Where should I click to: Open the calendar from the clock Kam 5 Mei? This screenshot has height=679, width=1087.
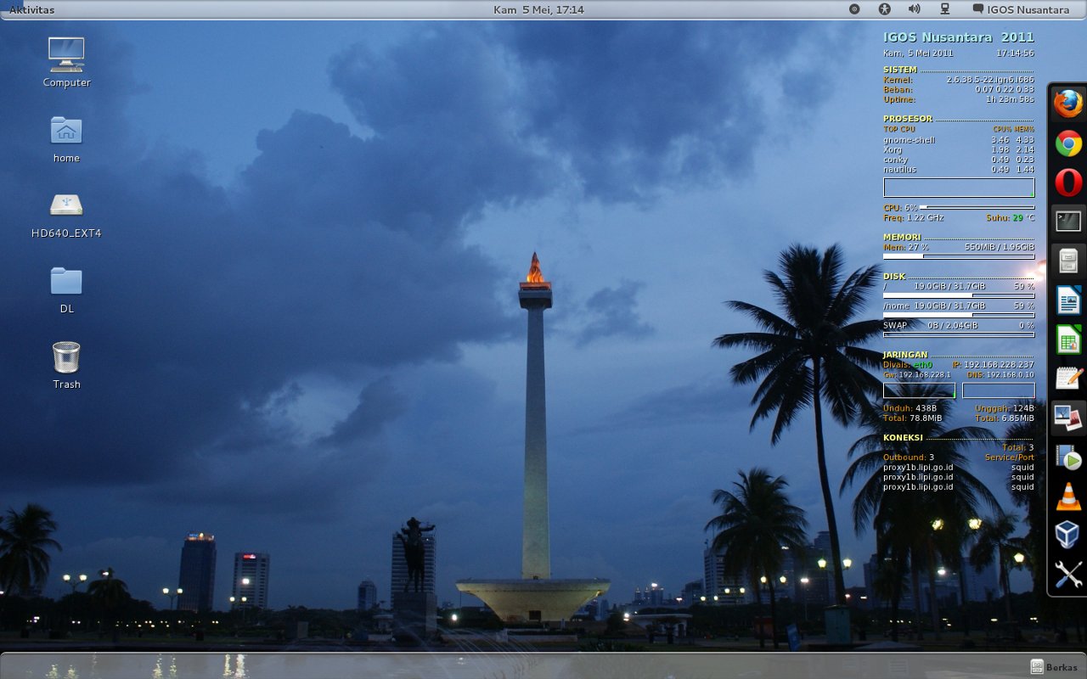[538, 9]
